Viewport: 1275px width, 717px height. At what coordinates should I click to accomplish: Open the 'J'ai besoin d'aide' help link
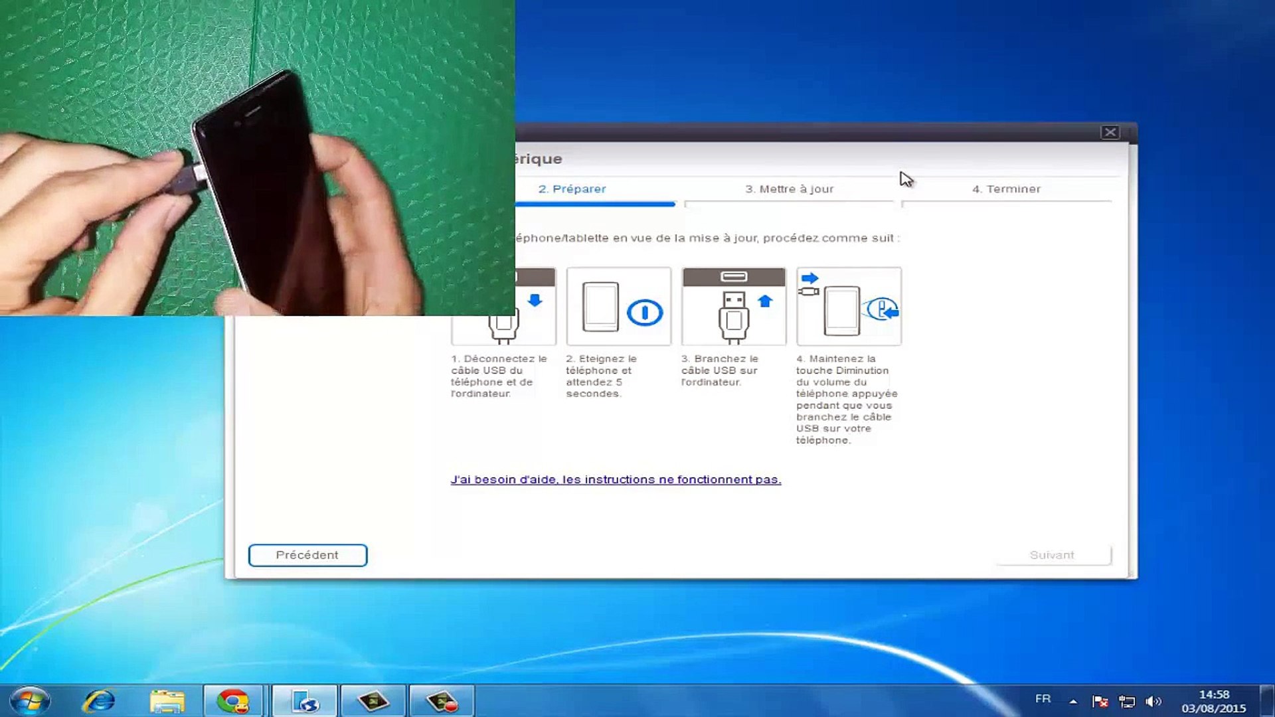click(x=616, y=479)
